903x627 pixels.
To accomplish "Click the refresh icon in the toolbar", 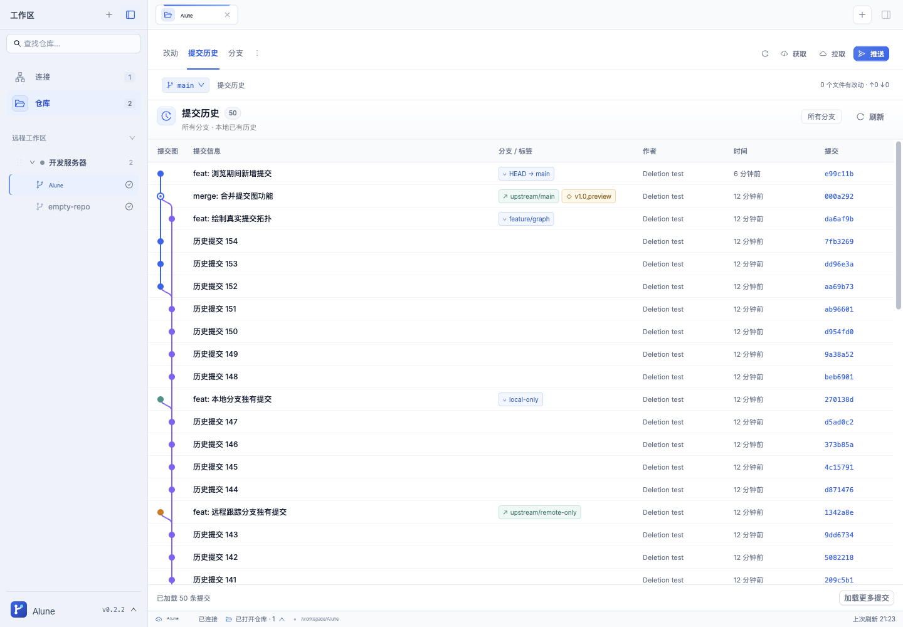I will click(765, 54).
